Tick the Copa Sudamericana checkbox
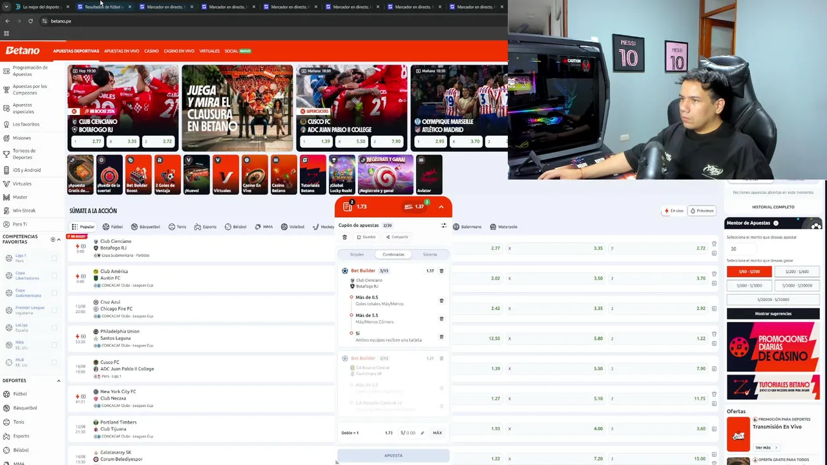 [54, 293]
